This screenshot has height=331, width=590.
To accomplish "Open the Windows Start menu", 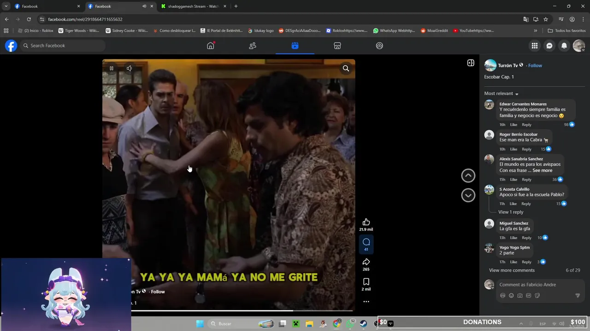I will (200, 324).
